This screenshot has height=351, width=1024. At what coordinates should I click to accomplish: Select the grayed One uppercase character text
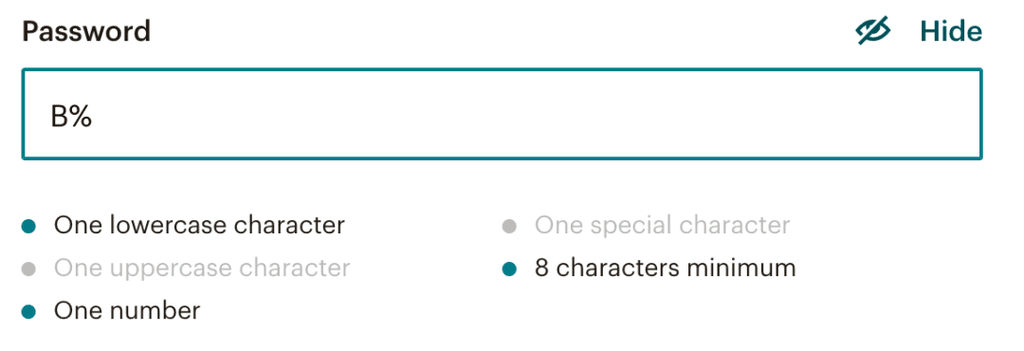coord(202,268)
